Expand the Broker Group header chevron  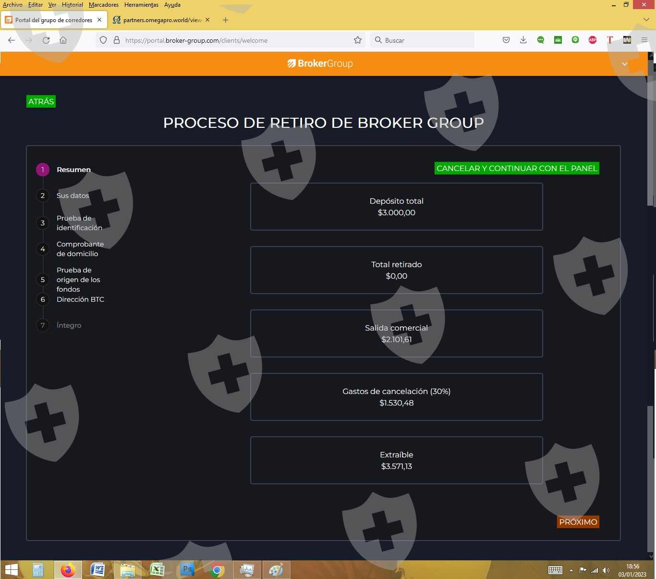tap(625, 64)
